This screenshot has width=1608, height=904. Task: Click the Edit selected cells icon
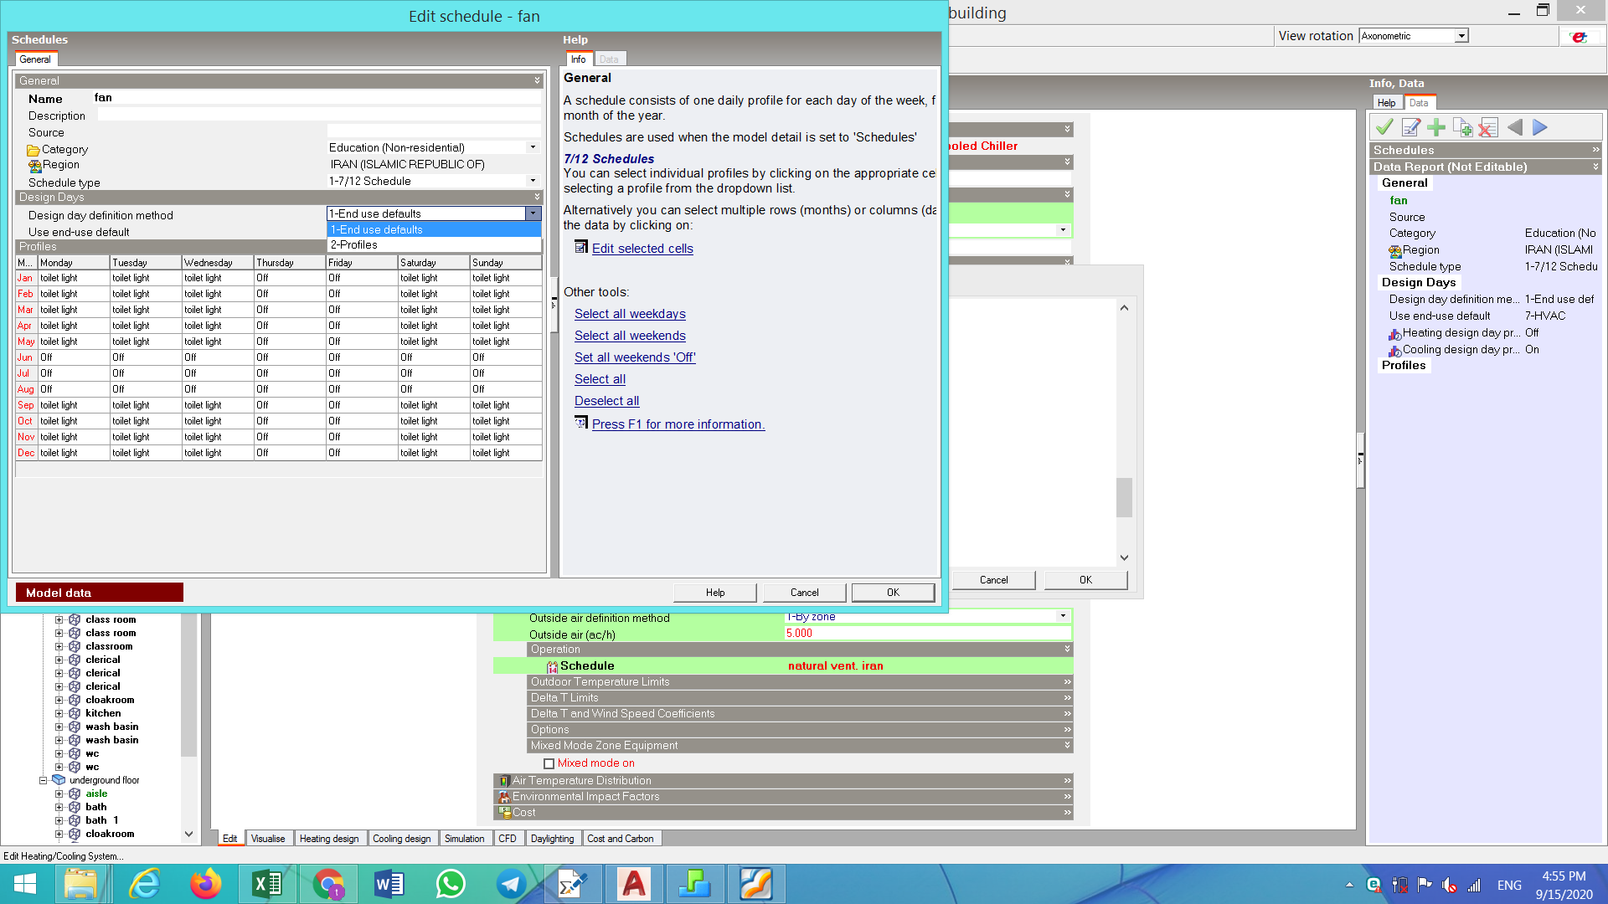tap(581, 247)
